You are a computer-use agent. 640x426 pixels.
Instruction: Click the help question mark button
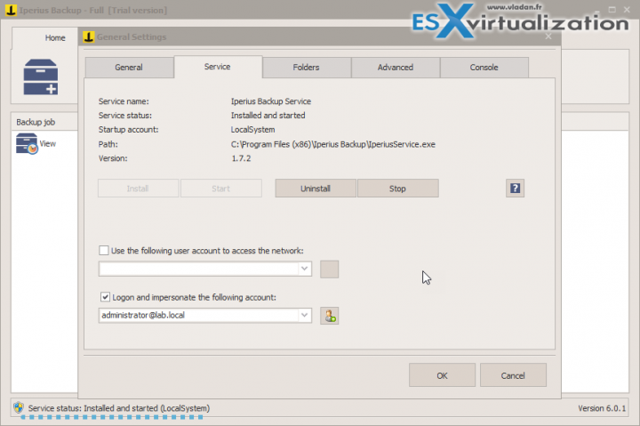tap(515, 189)
